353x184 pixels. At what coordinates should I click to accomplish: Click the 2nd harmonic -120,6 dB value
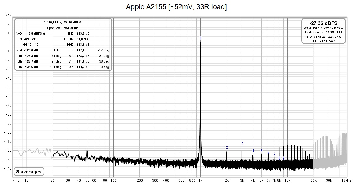pyautogui.click(x=31, y=50)
